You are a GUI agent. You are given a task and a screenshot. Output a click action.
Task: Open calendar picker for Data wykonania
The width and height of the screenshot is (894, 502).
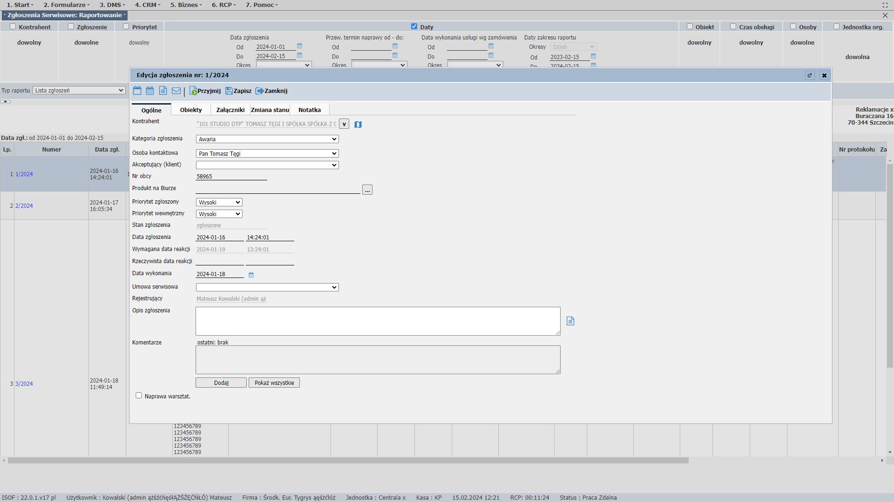coord(251,275)
